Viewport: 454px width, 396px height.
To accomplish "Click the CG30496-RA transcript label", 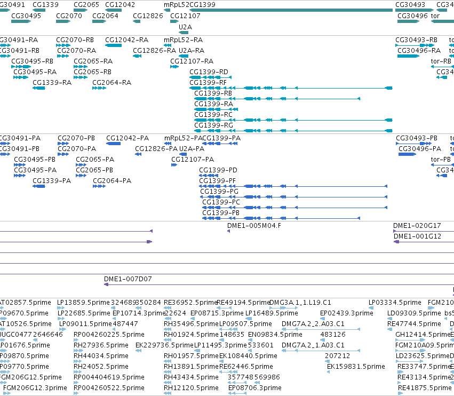I will point(419,51).
